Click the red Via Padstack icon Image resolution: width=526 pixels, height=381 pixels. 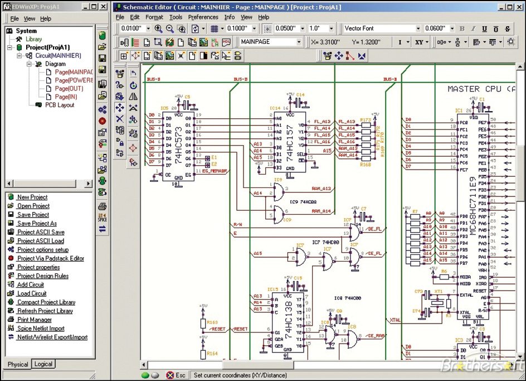102,120
